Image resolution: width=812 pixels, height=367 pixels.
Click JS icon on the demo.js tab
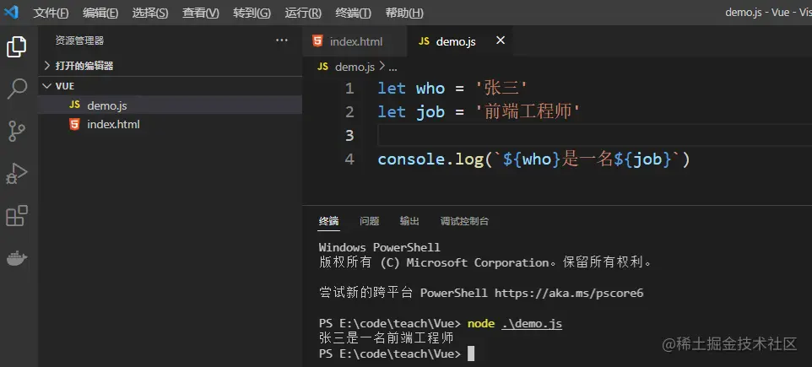coord(424,40)
